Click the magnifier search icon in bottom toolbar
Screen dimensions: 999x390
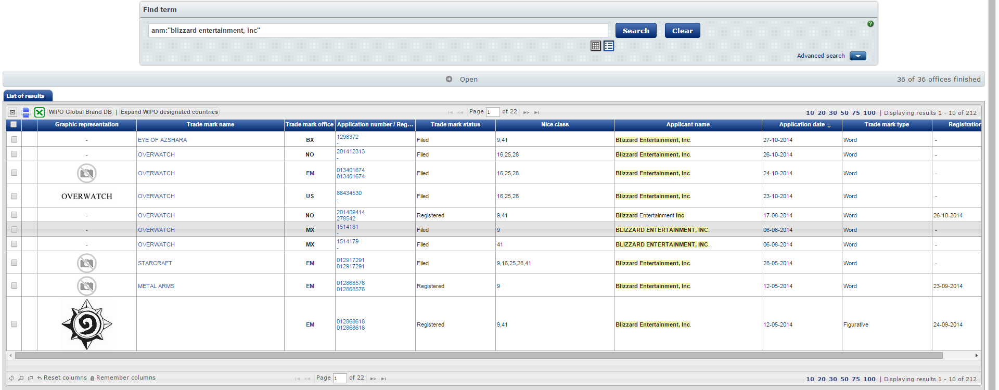pyautogui.click(x=21, y=378)
